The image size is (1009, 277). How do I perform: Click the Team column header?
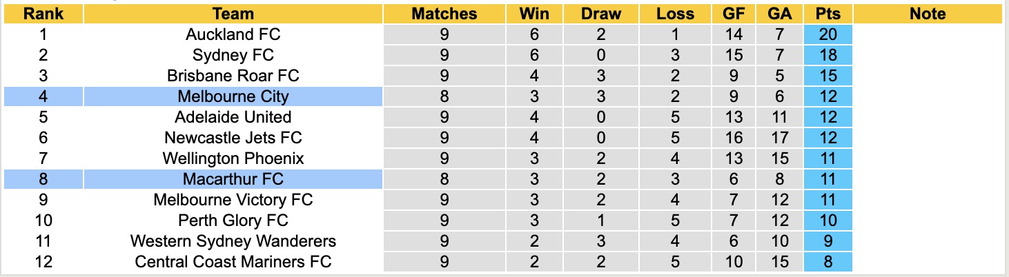pyautogui.click(x=233, y=14)
